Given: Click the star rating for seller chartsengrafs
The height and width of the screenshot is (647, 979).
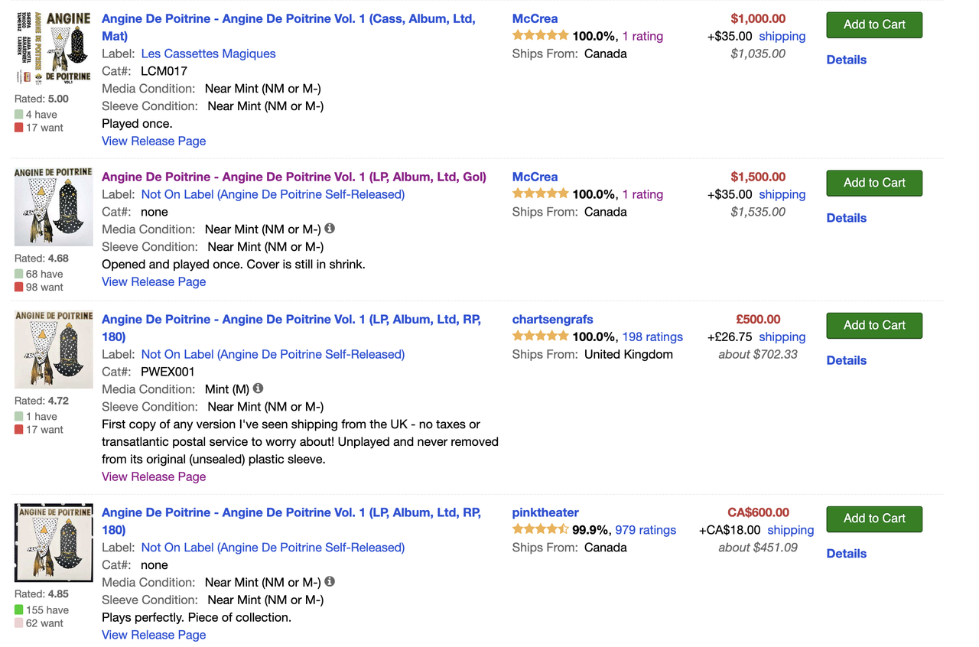Looking at the screenshot, I should pyautogui.click(x=540, y=337).
